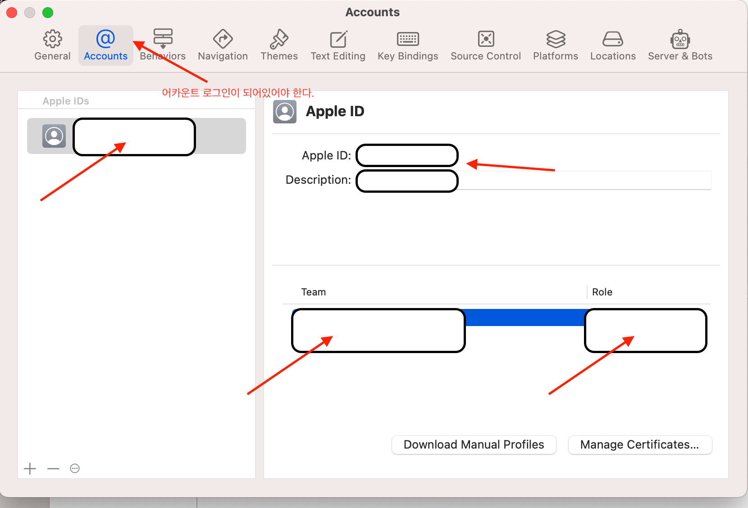Sort by the Role column header
The image size is (748, 508).
(602, 292)
